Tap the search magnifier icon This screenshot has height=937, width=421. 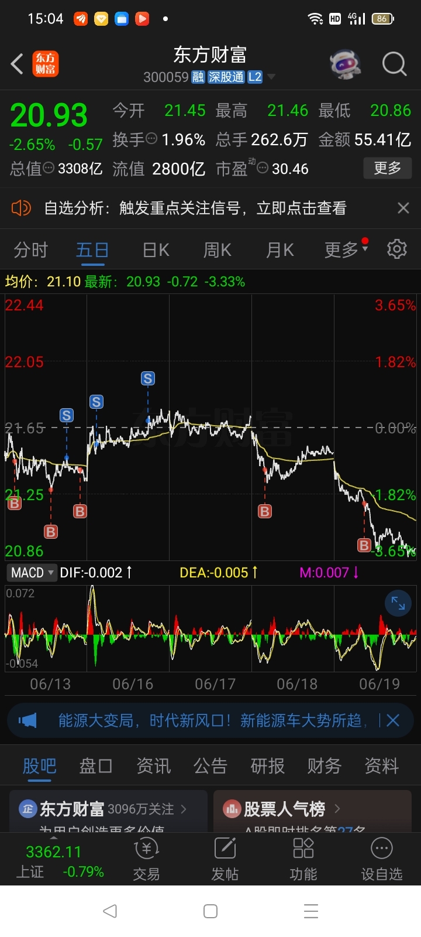[394, 64]
